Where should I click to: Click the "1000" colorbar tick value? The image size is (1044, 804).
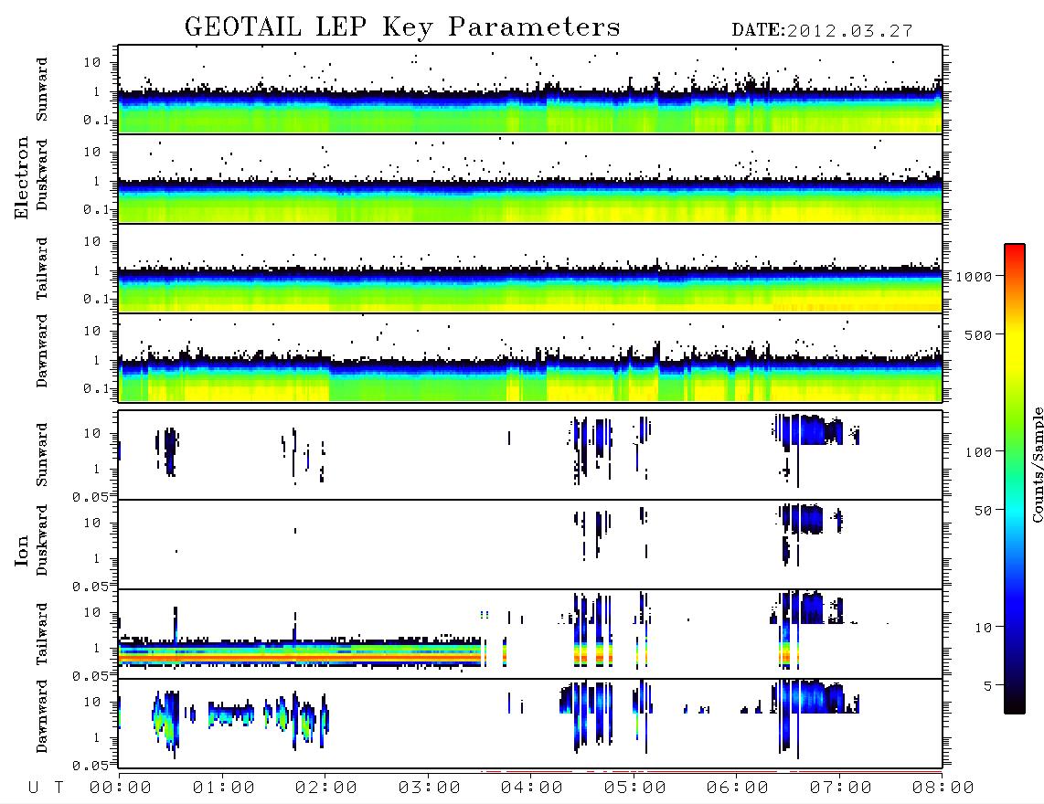click(975, 277)
